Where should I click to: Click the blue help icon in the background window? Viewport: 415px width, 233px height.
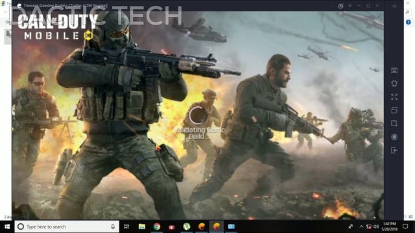[408, 22]
